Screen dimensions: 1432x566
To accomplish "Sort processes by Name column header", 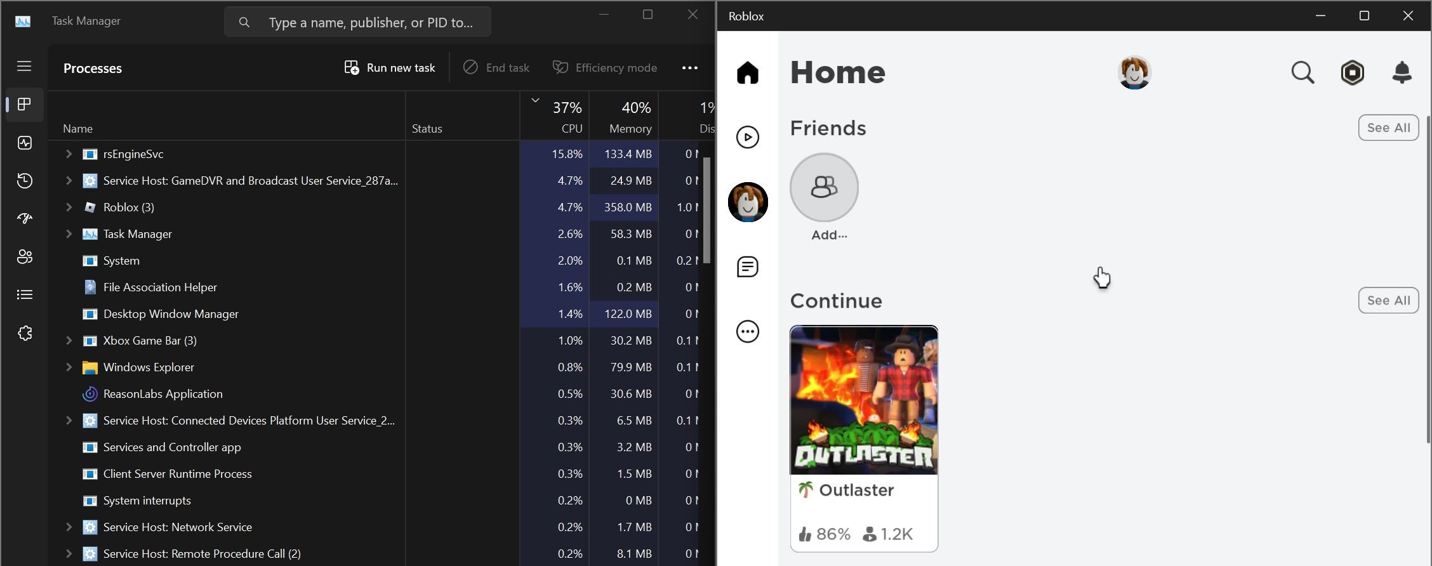I will [227, 116].
